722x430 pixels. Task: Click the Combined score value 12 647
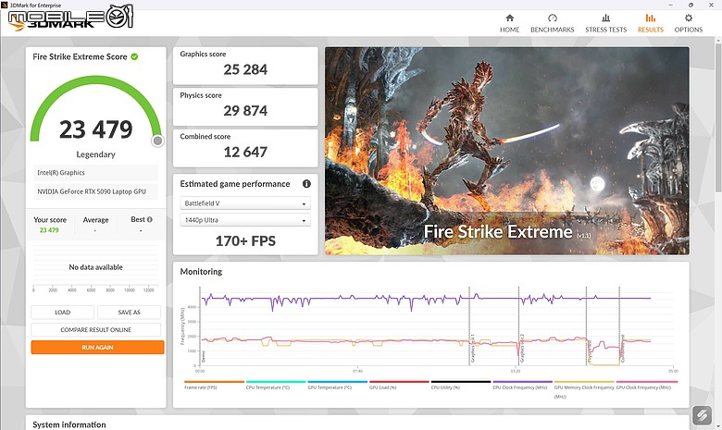point(245,153)
